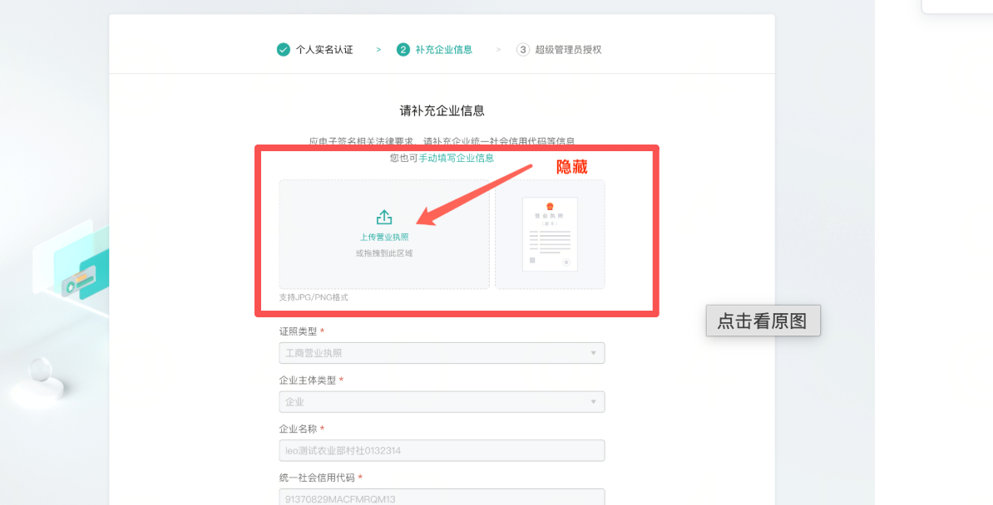Click the 企业主体类型 field label

(x=308, y=380)
